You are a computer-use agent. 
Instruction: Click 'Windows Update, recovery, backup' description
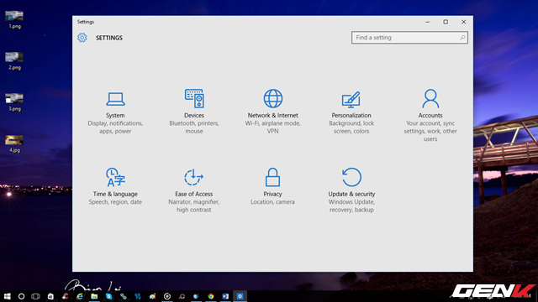351,206
